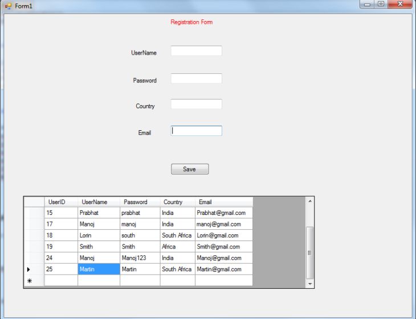This screenshot has height=319, width=416.
Task: Minimize the Form1 window
Action: coord(367,4)
